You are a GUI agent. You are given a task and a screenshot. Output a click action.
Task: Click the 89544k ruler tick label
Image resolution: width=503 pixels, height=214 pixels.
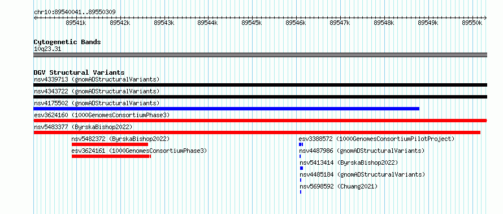pos(207,23)
